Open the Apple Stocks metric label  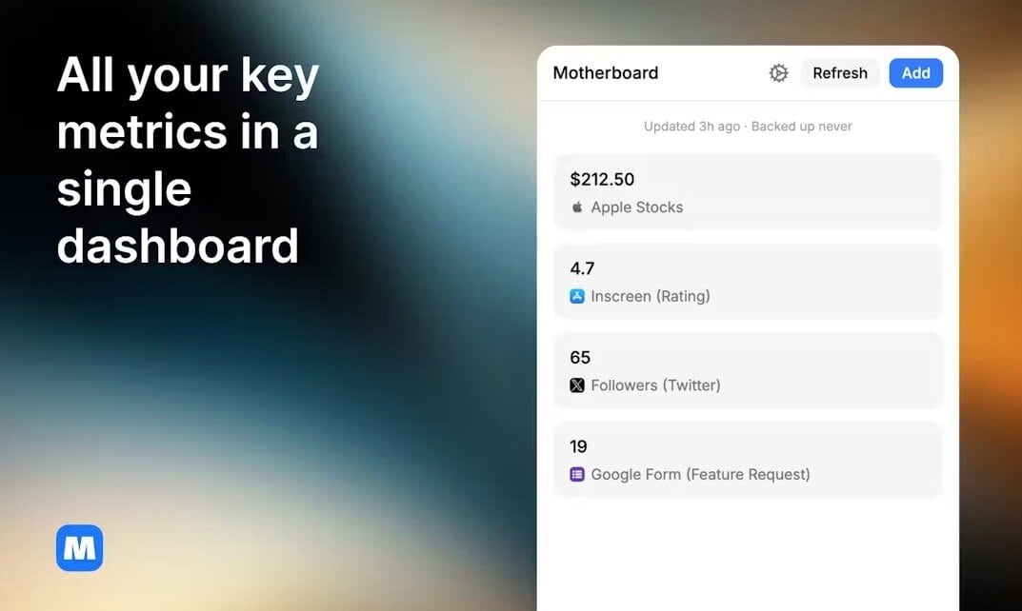[x=636, y=207]
